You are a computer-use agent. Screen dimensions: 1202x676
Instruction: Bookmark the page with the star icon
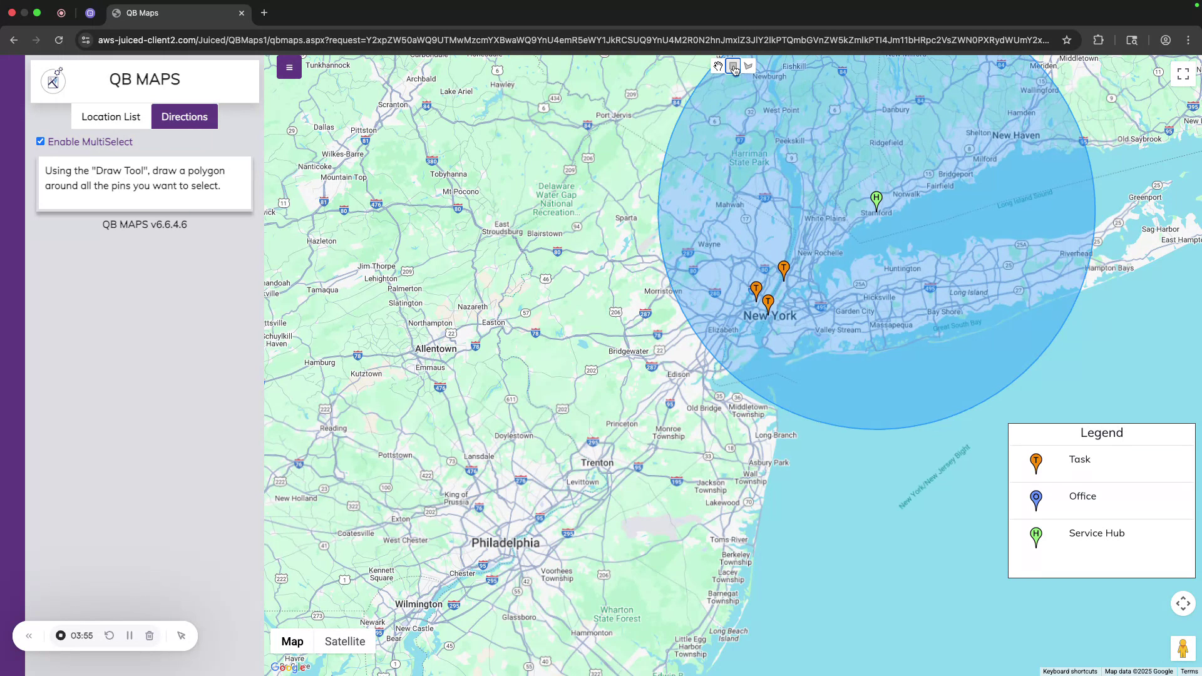1066,39
